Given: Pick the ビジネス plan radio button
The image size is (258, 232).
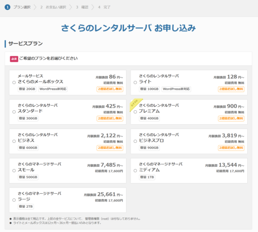Looking at the screenshot, I should pyautogui.click(x=14, y=141).
